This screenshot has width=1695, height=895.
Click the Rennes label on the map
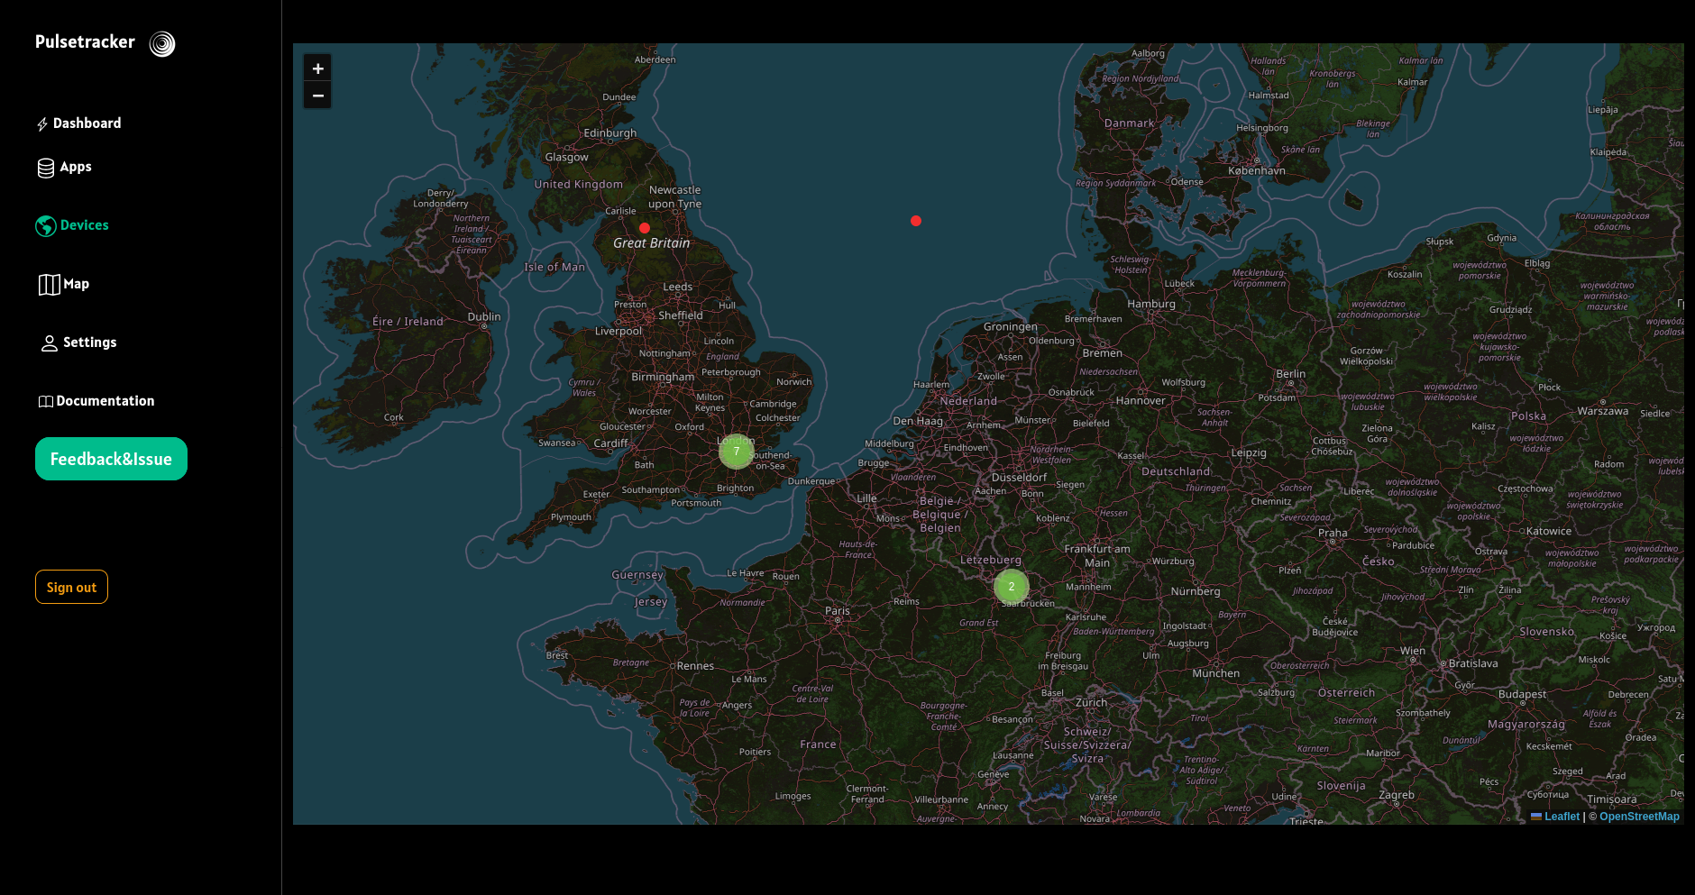pyautogui.click(x=695, y=666)
